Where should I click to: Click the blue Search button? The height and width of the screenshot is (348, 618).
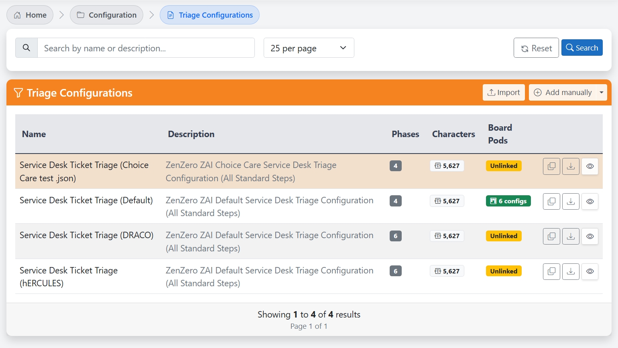[582, 48]
